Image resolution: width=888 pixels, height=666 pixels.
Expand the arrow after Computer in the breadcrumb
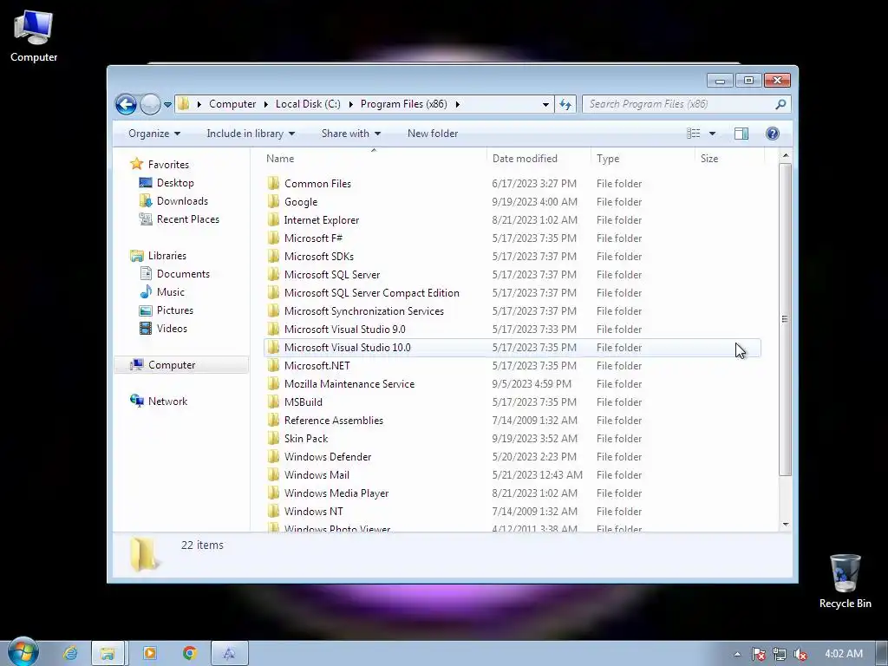pos(265,104)
